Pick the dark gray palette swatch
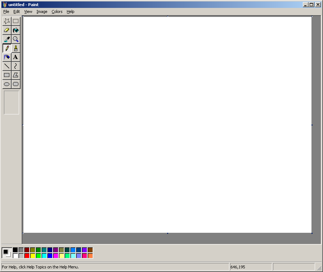The width and height of the screenshot is (323, 272). [21, 250]
